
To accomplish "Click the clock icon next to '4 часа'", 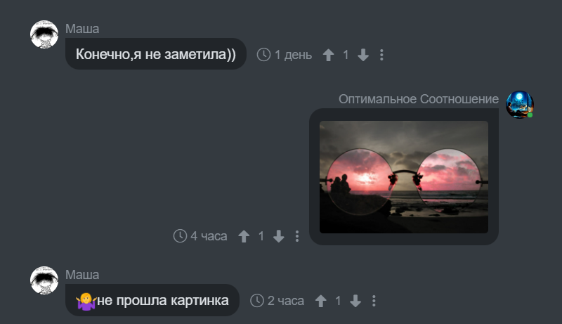I will 180,236.
